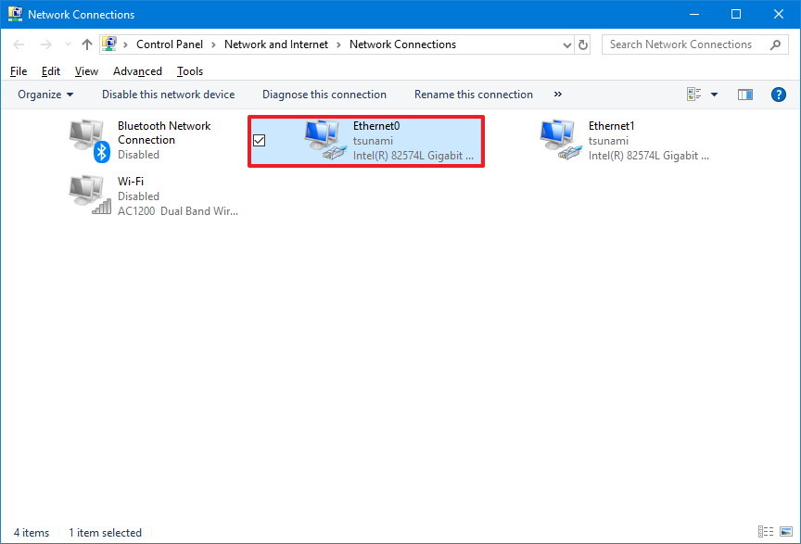This screenshot has width=801, height=544.
Task: Open the Organize dropdown
Action: point(43,94)
